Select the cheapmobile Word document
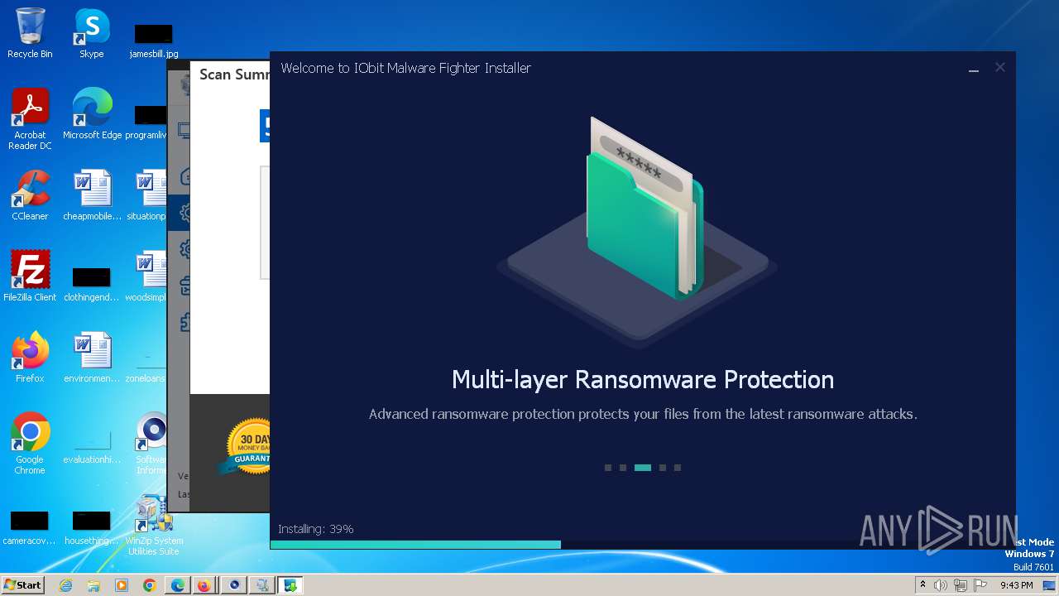1059x596 pixels. pyautogui.click(x=92, y=195)
